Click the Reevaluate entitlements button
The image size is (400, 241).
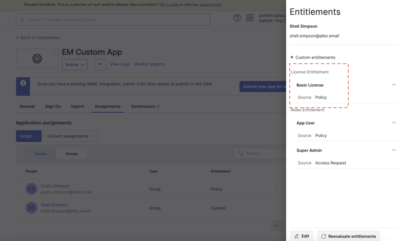tap(348, 236)
